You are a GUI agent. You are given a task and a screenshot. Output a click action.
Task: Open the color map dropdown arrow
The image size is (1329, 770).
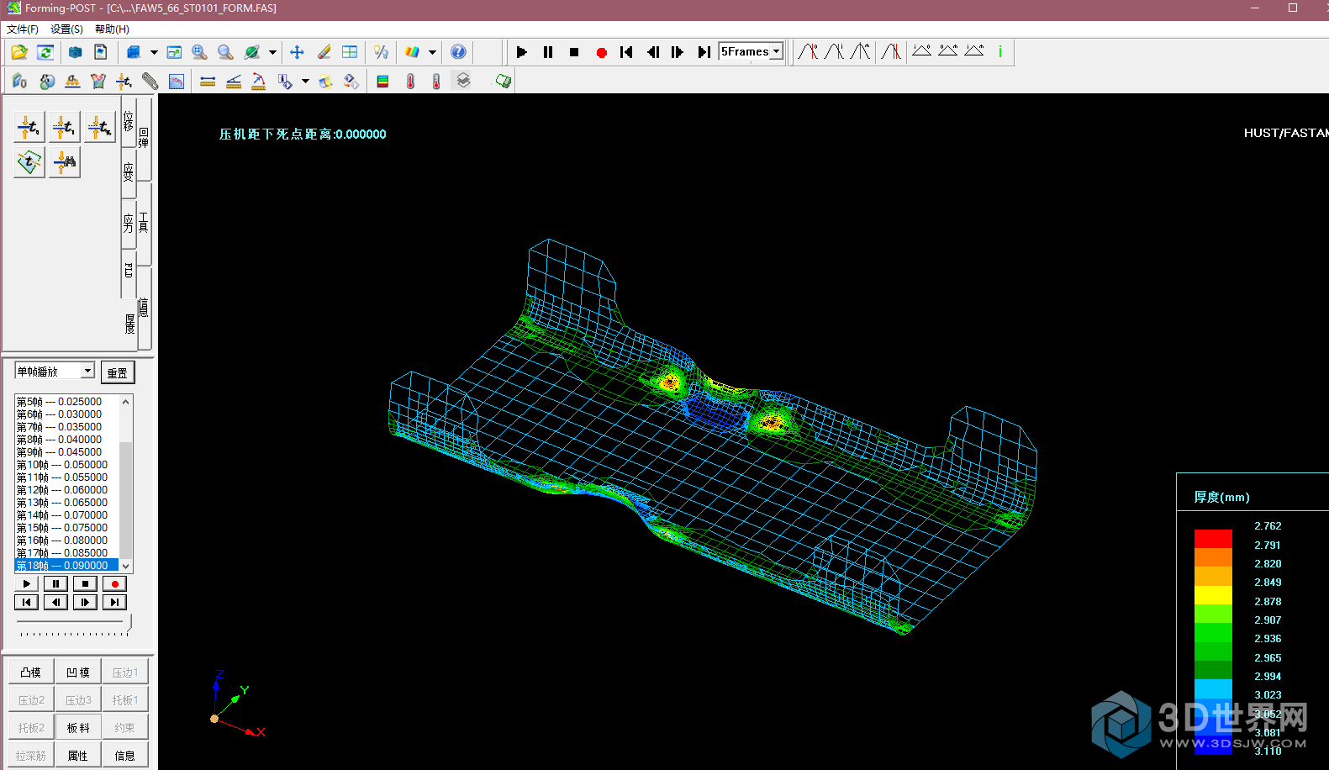coord(432,52)
